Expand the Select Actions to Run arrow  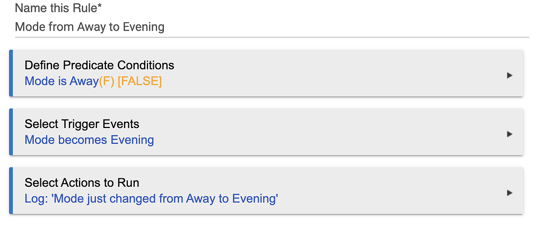pyautogui.click(x=509, y=193)
